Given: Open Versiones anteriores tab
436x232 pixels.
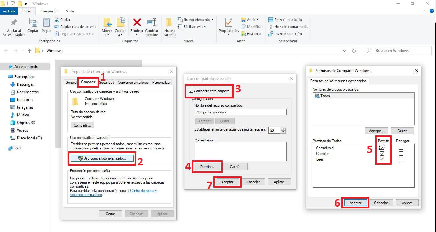Looking at the screenshot, I should point(133,82).
